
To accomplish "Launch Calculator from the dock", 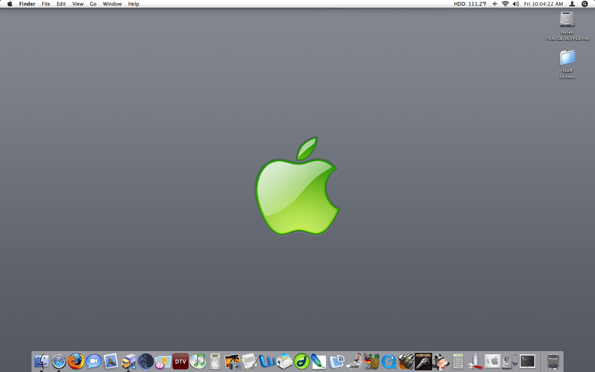I will point(458,361).
